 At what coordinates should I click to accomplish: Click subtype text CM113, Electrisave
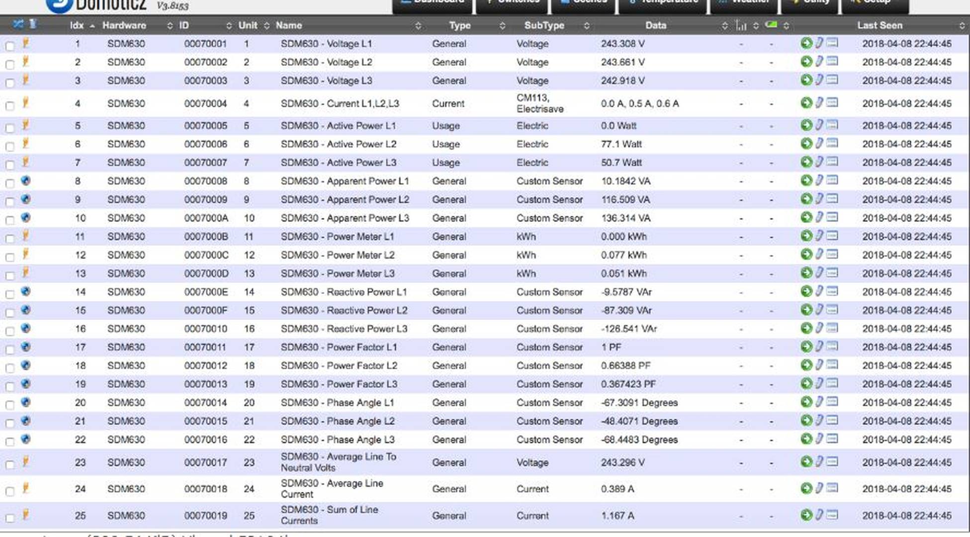(x=540, y=103)
